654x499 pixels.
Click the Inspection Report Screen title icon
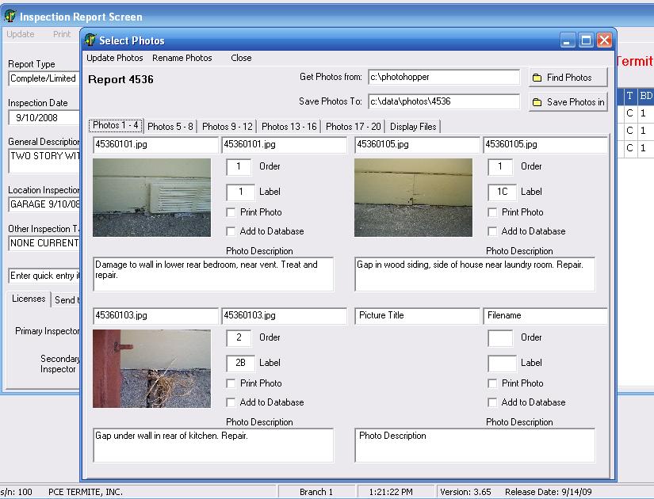point(10,17)
